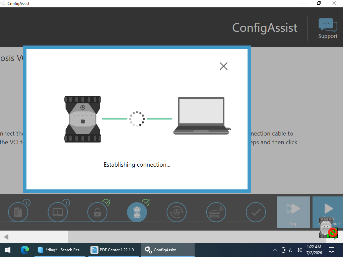Click the horizontal scrollbar track
The image size is (343, 257).
coord(197,237)
